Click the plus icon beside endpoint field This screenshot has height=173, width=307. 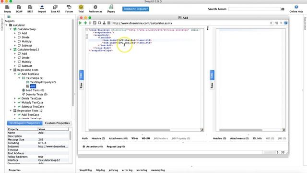tap(281, 23)
